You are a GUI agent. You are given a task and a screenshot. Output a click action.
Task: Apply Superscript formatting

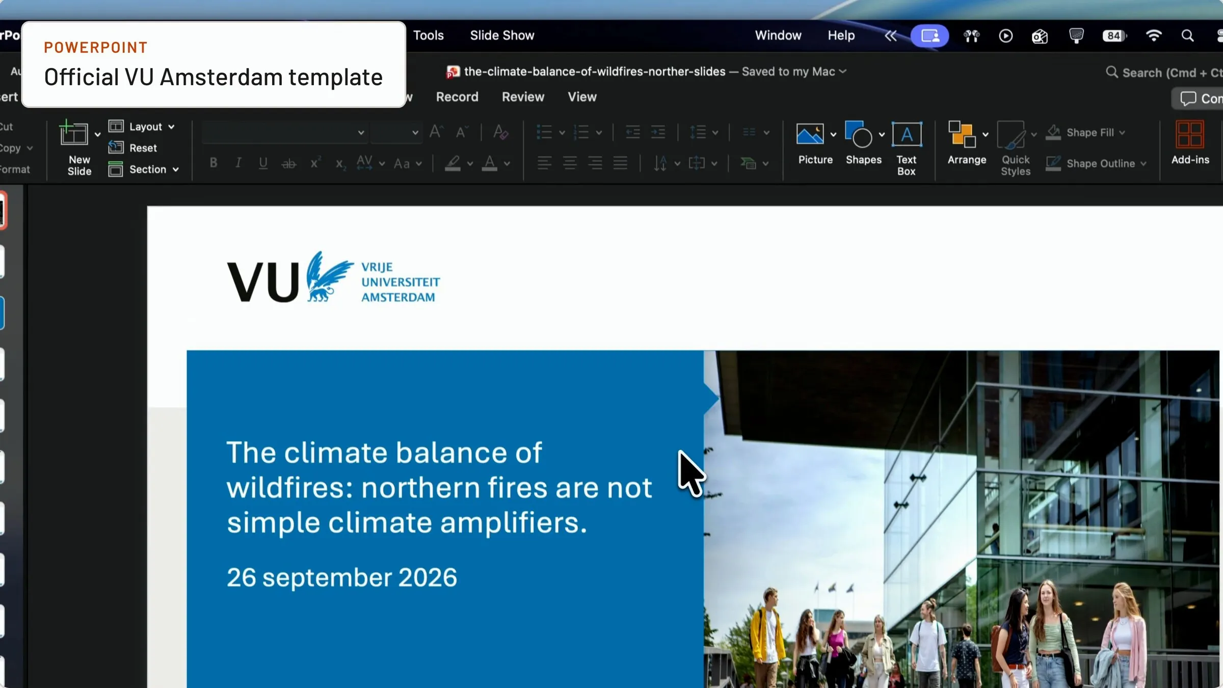(315, 163)
